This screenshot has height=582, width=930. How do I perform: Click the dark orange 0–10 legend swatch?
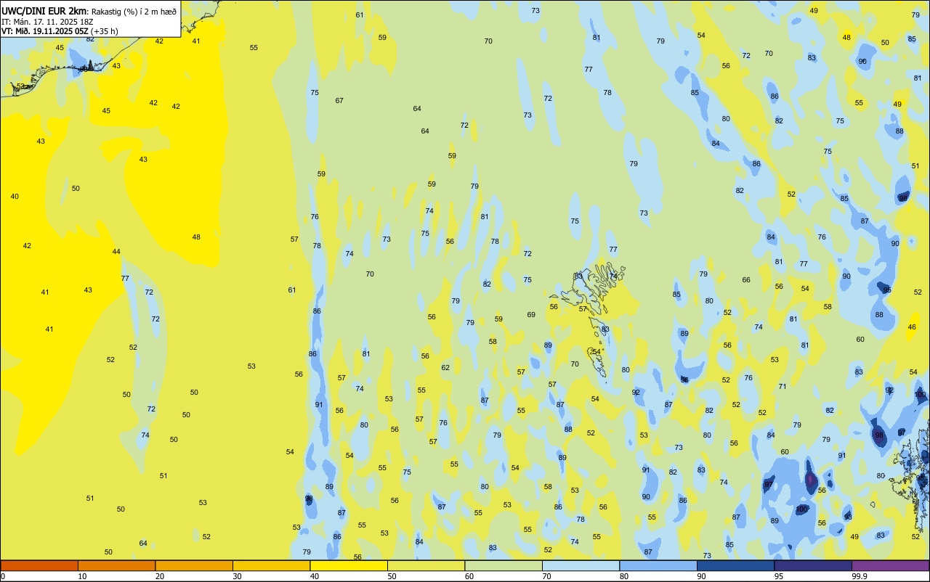pos(39,565)
